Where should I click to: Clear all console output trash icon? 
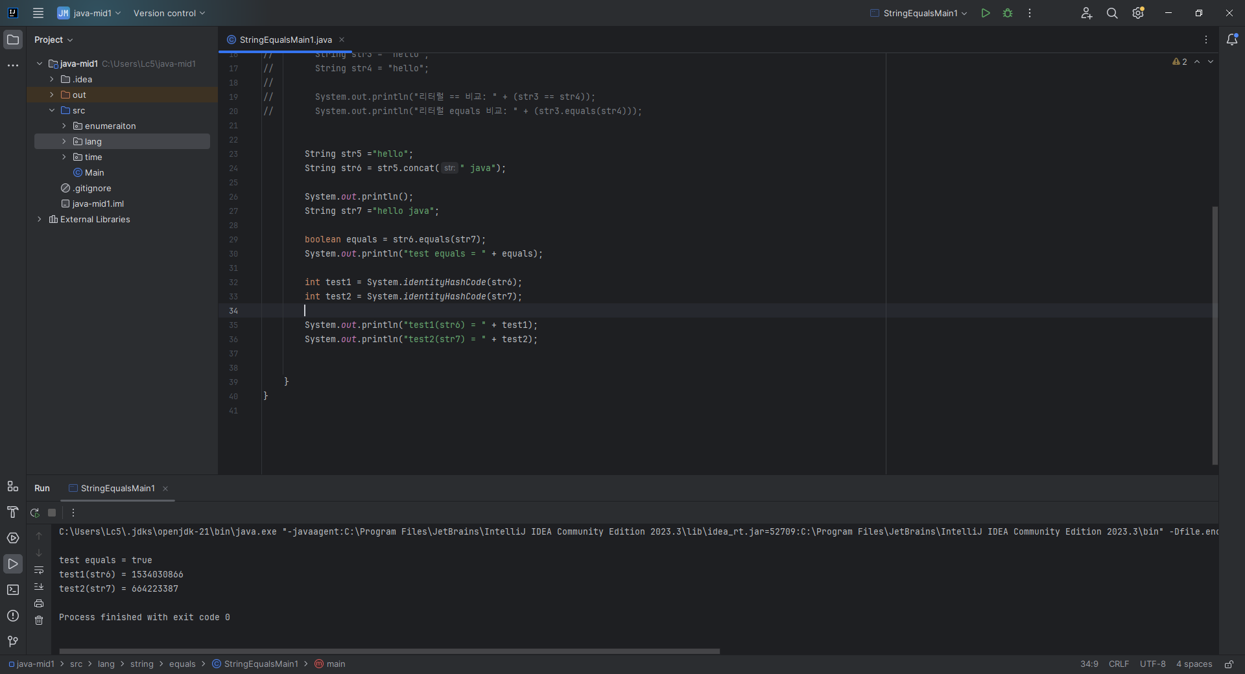coord(39,620)
